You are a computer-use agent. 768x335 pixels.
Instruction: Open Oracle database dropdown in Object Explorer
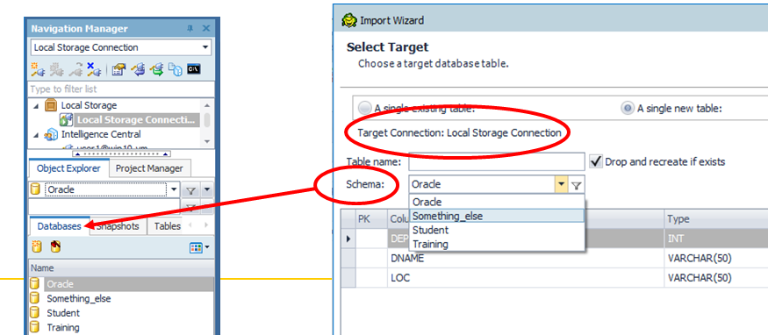coord(175,189)
